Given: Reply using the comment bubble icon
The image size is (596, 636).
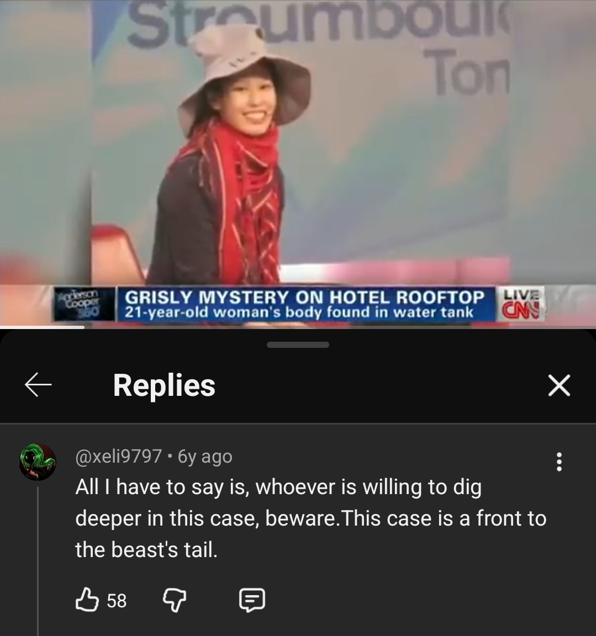Looking at the screenshot, I should click(x=252, y=600).
